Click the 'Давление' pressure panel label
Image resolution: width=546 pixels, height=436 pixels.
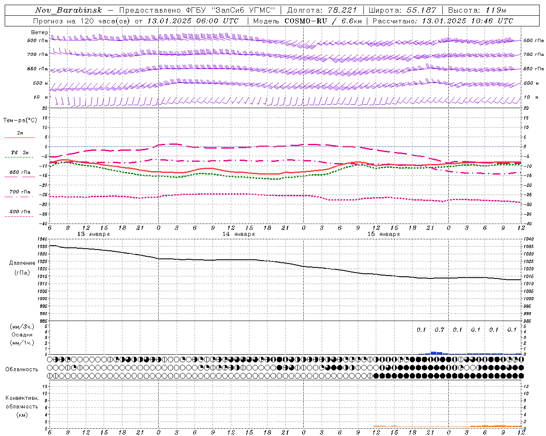click(22, 263)
